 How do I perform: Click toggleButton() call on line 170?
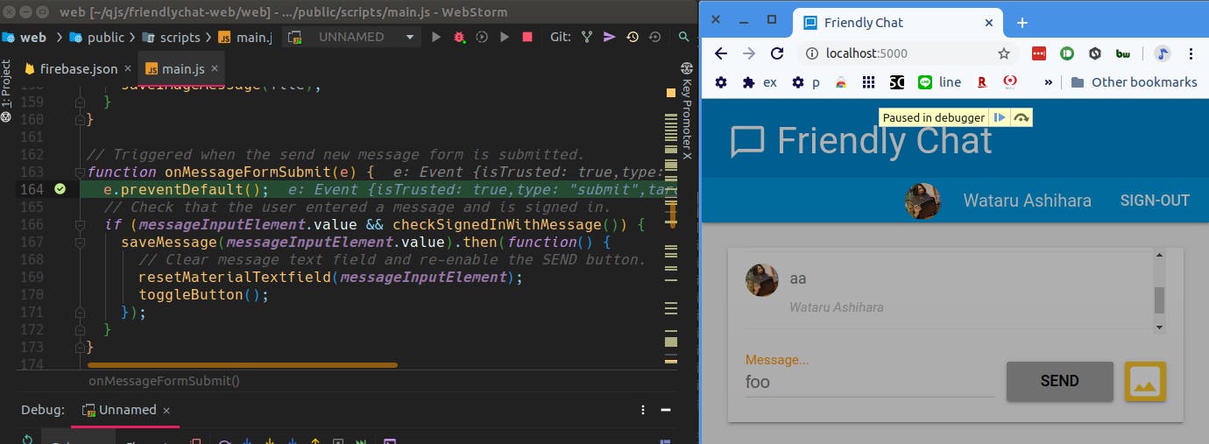203,294
